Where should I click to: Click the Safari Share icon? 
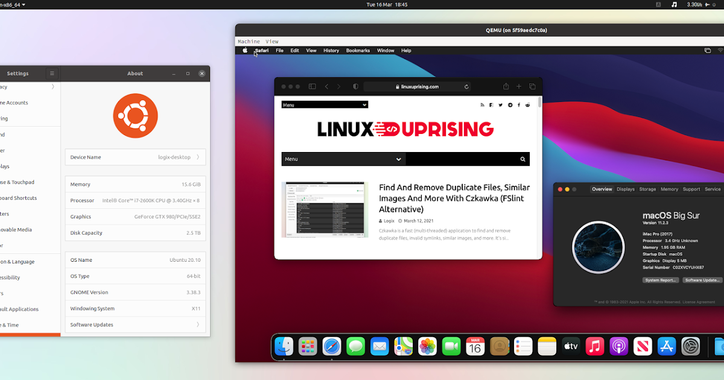[x=506, y=86]
